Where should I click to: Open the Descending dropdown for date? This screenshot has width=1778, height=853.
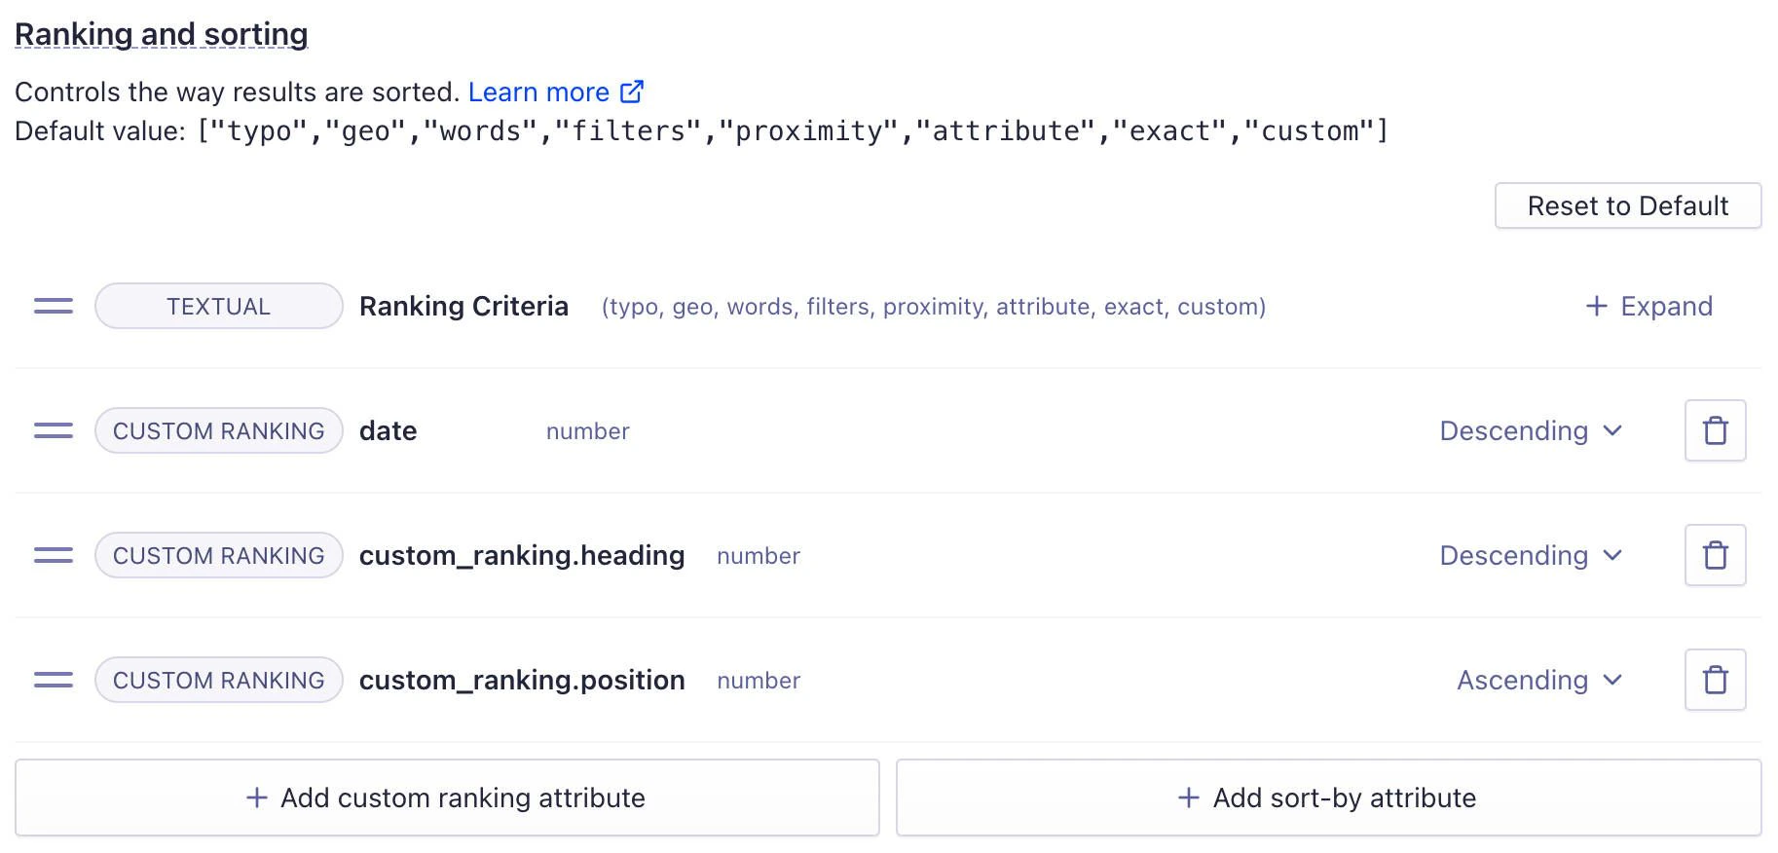(1531, 430)
